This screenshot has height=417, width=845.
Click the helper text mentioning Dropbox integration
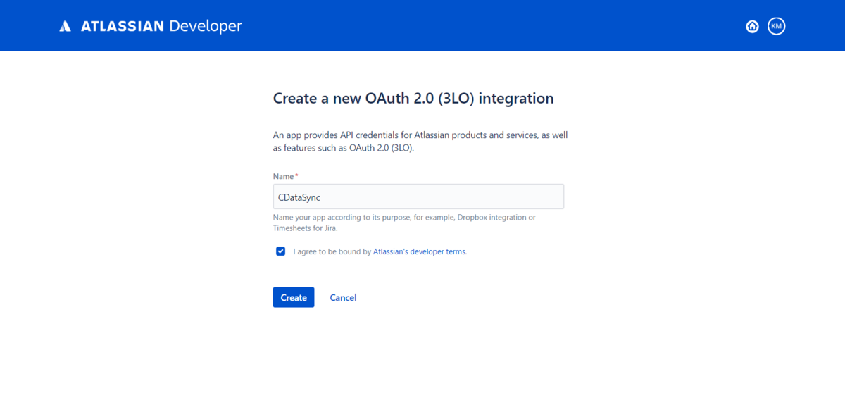(x=404, y=223)
